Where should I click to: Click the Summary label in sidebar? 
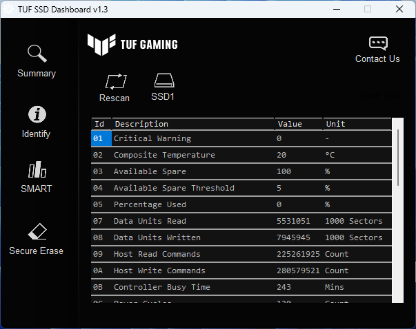pyautogui.click(x=37, y=74)
